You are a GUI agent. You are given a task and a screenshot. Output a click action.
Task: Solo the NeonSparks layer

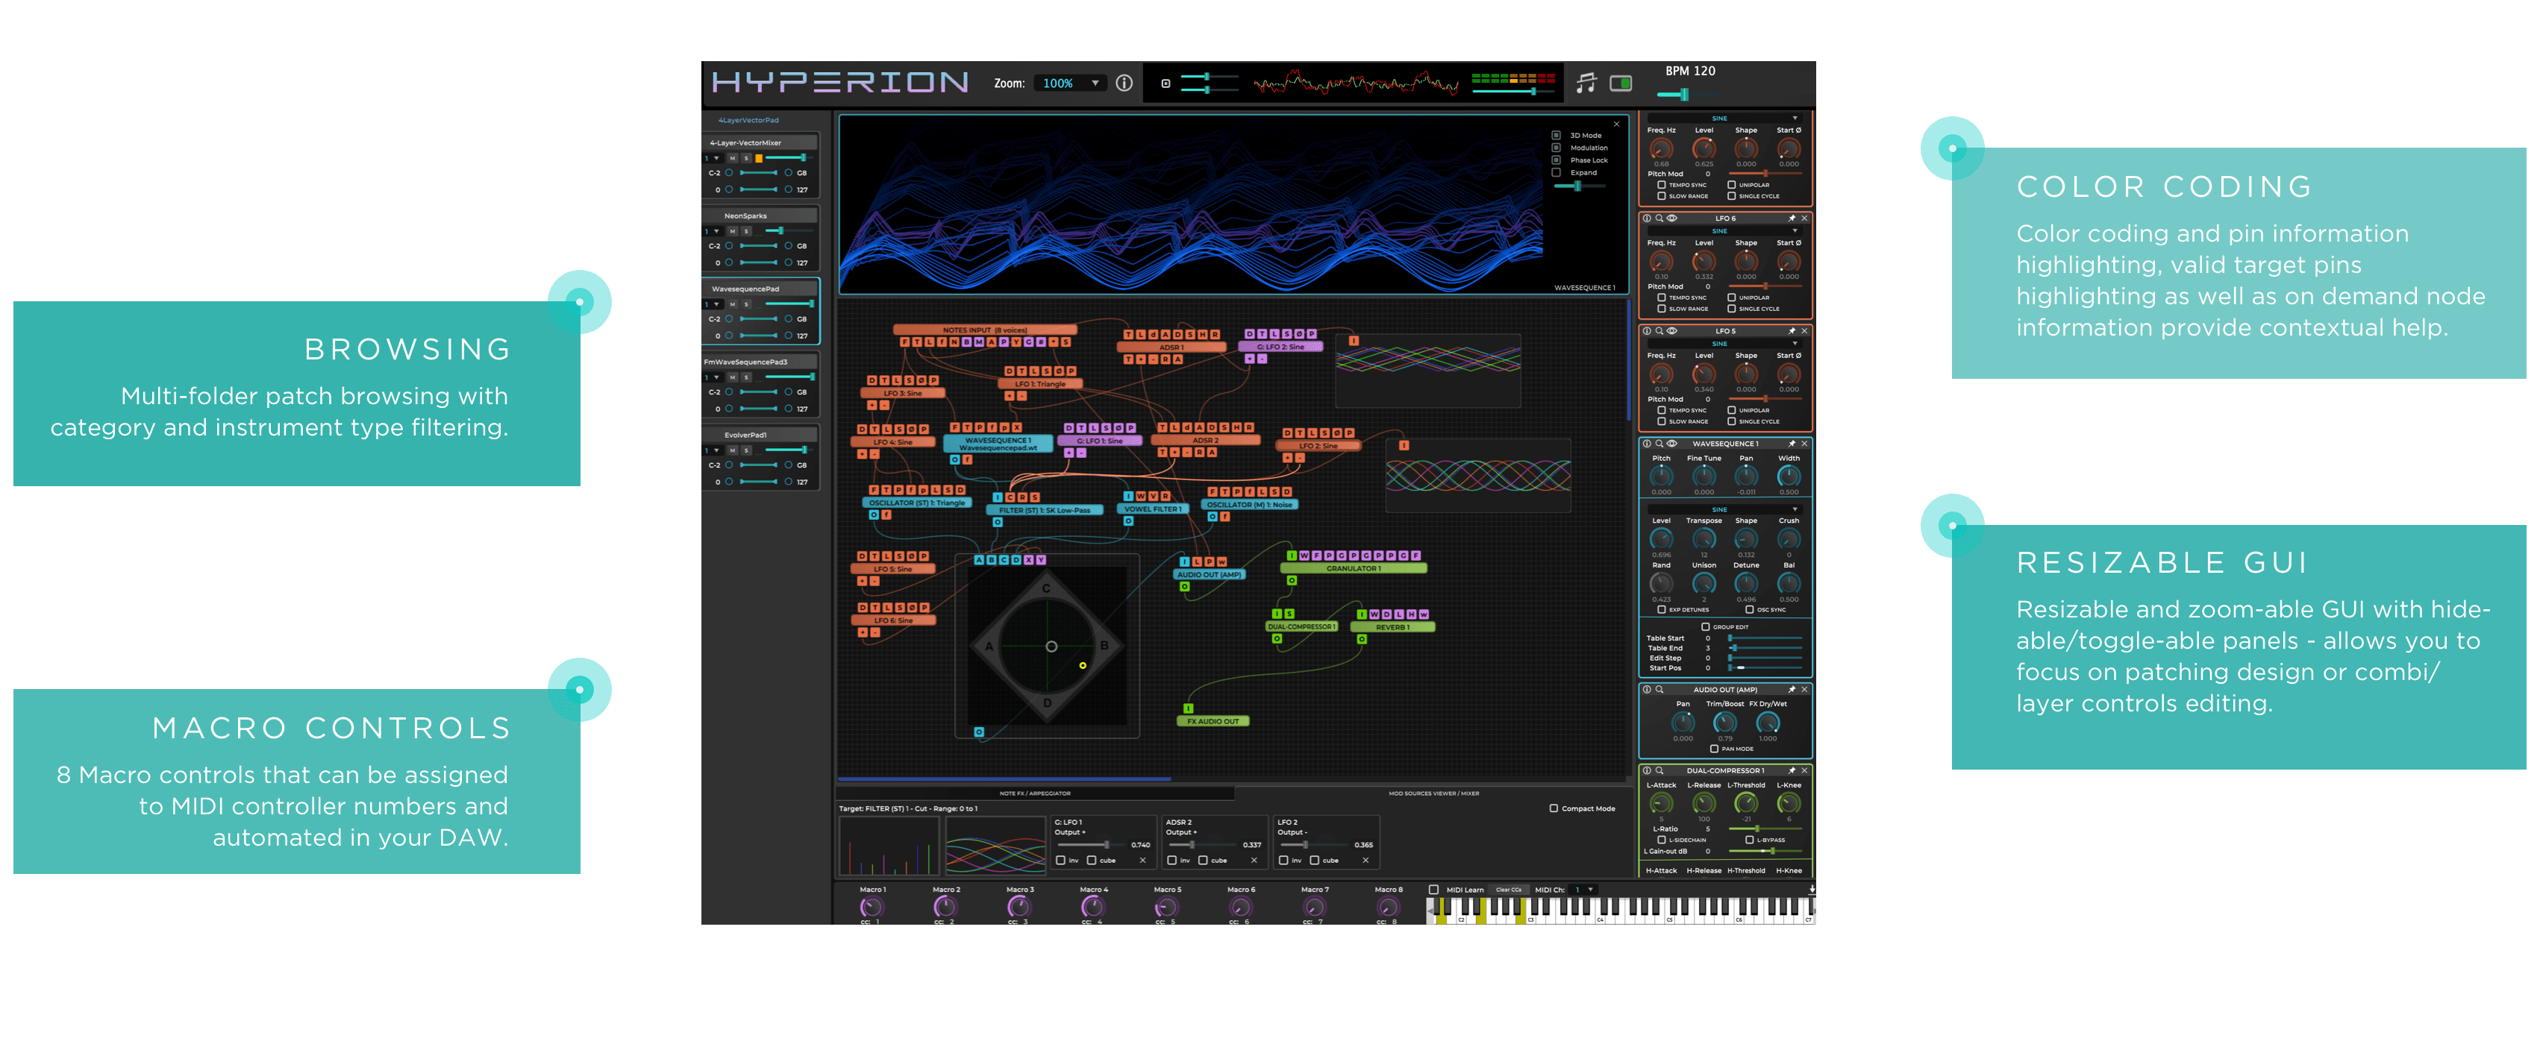click(745, 231)
